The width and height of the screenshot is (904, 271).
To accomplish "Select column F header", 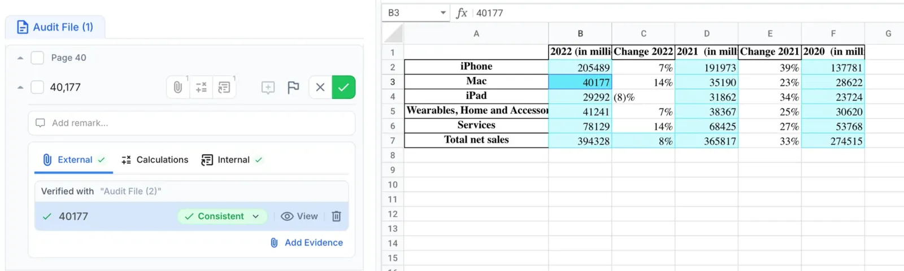I will coord(833,33).
